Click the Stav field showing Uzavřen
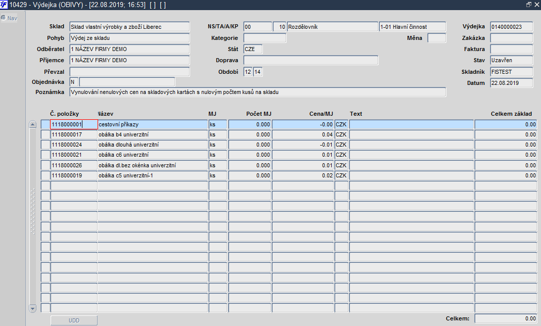541x326 pixels. (x=511, y=60)
